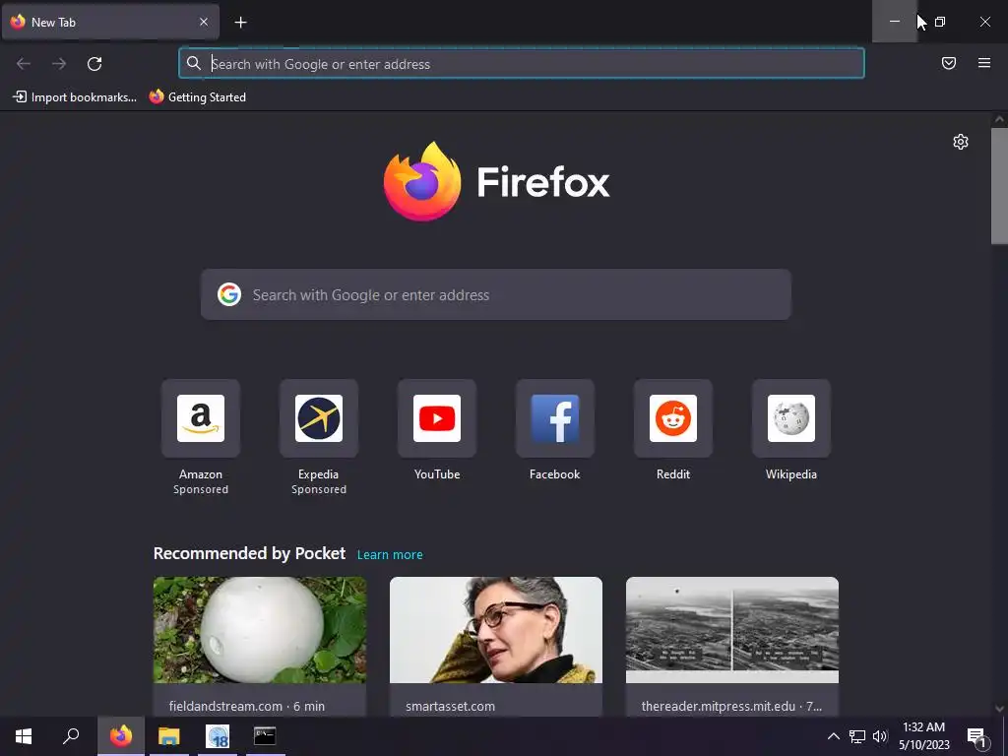This screenshot has width=1008, height=756.
Task: Select the New Tab tab
Action: coord(110,22)
